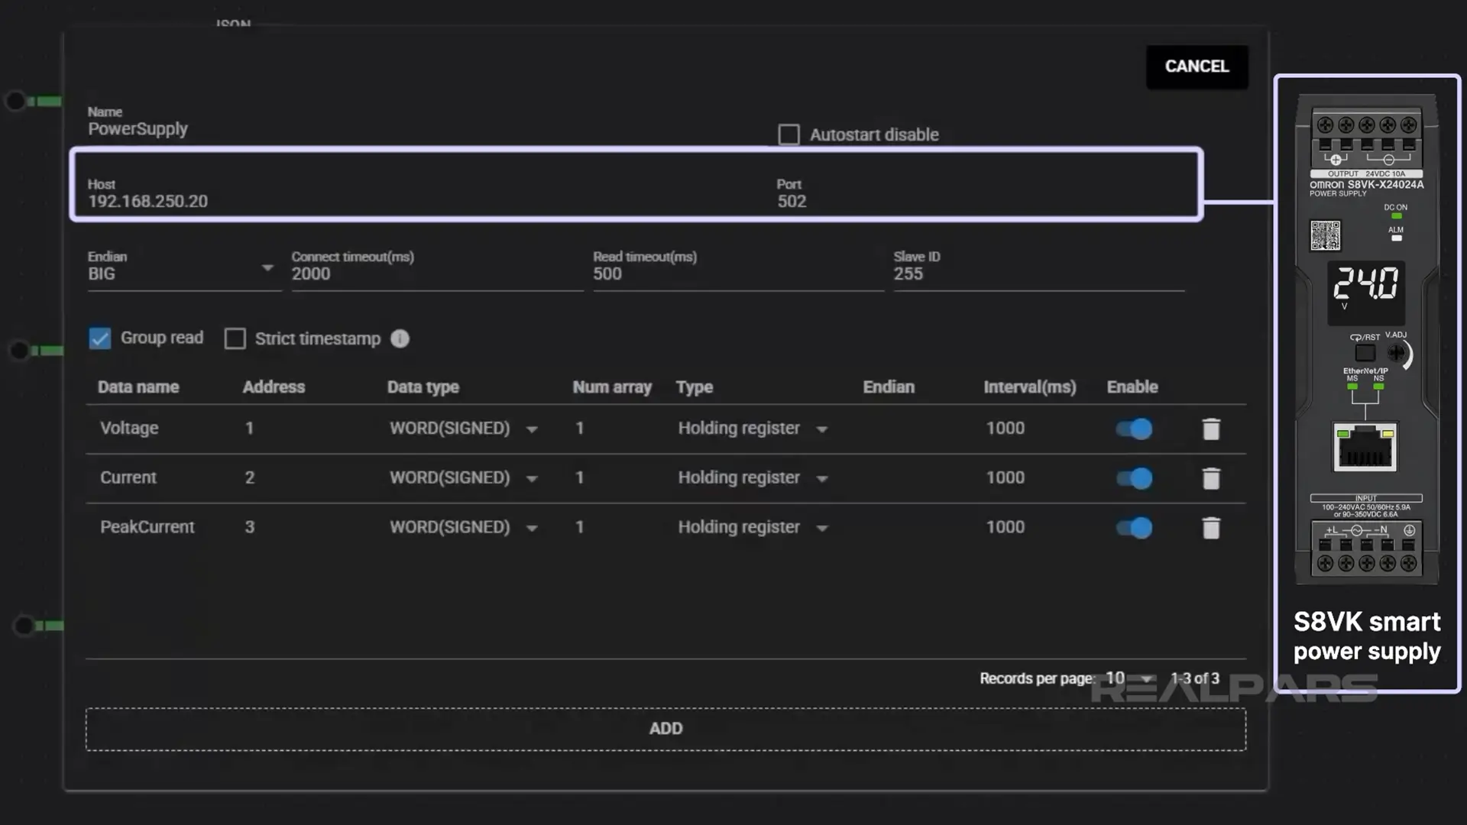This screenshot has height=825, width=1467.
Task: Delete the Voltage data row
Action: pyautogui.click(x=1211, y=429)
